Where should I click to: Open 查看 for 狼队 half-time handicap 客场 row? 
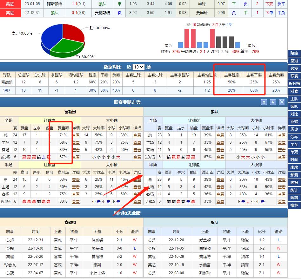tap(220, 194)
